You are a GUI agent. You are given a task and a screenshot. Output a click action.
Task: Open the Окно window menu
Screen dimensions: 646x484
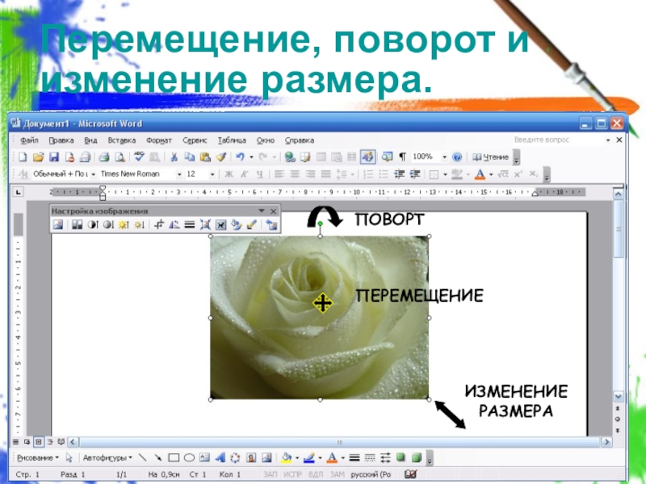[266, 140]
